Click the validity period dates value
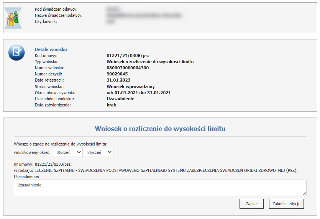 coord(139,93)
